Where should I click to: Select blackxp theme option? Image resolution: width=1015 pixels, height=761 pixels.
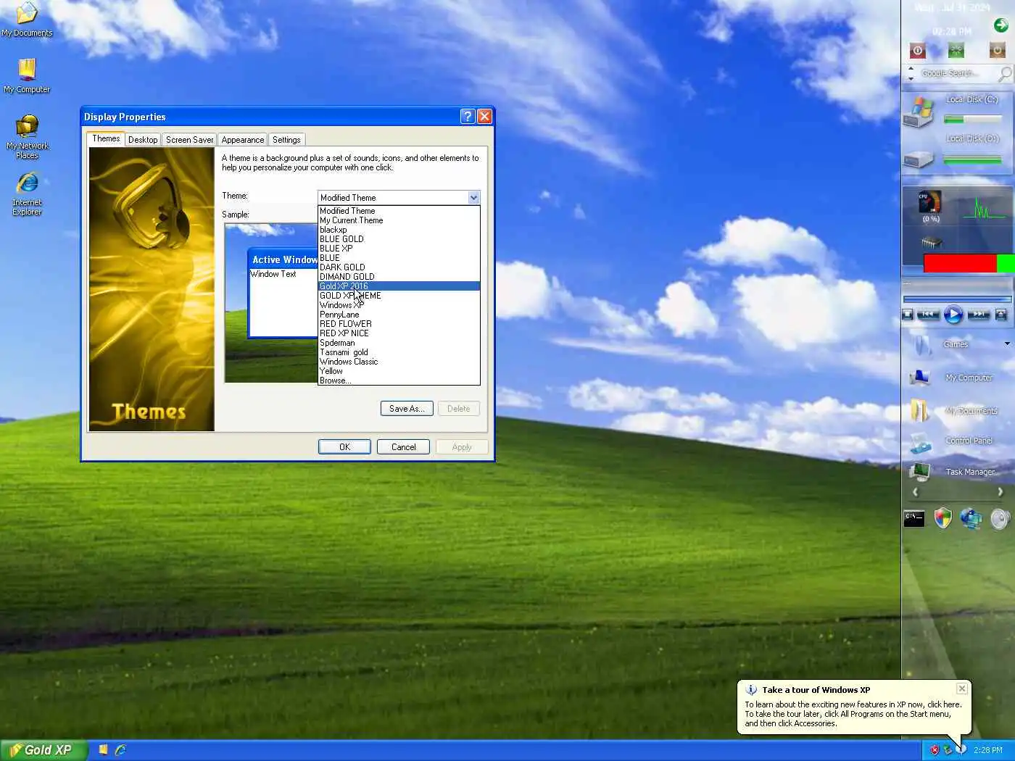point(399,230)
